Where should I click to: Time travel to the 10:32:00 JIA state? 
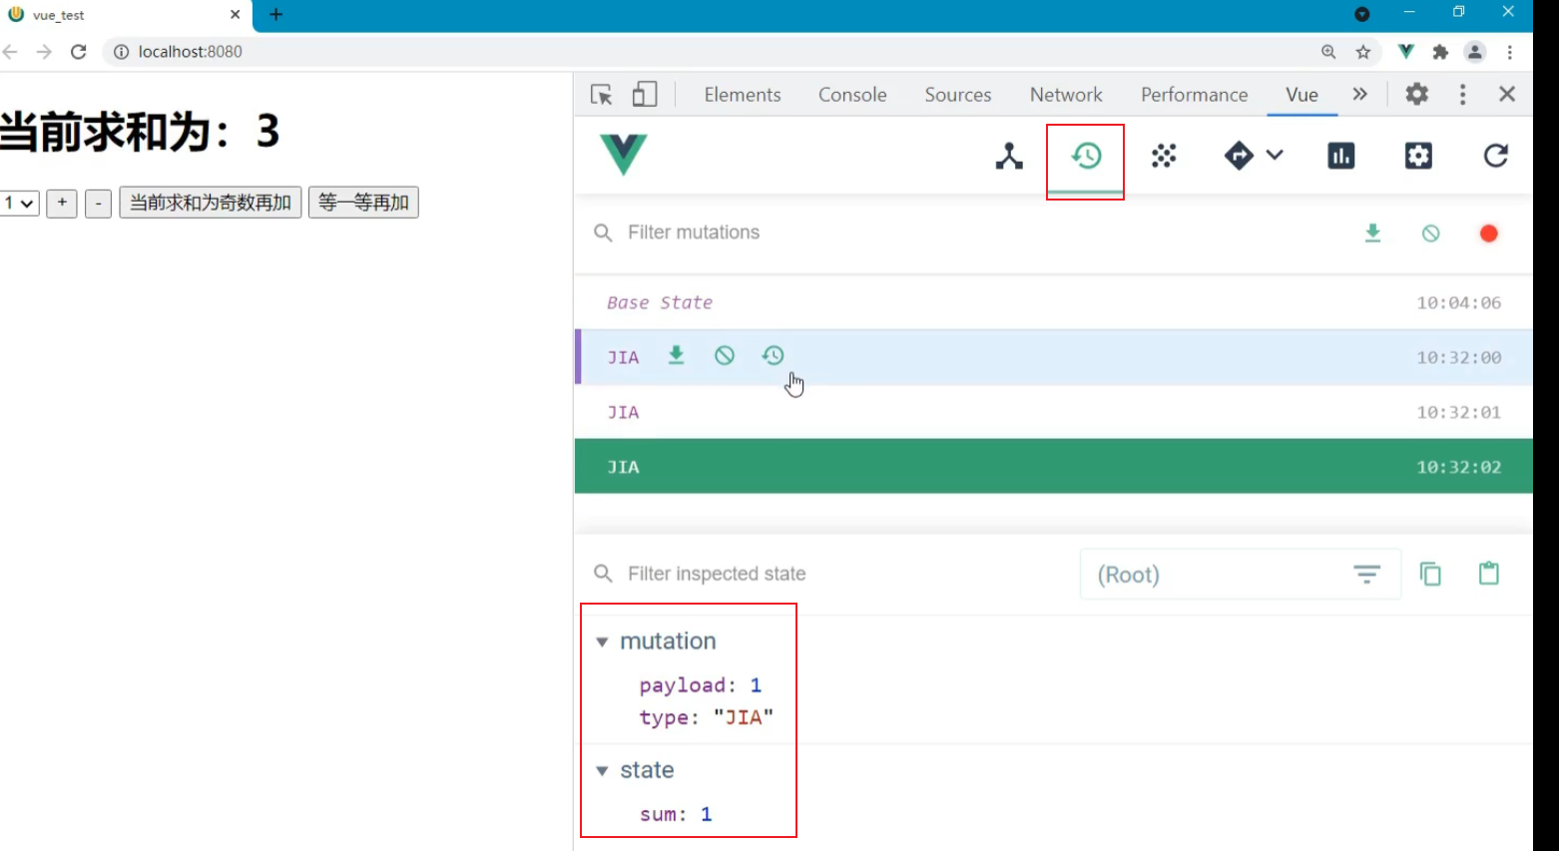point(774,355)
